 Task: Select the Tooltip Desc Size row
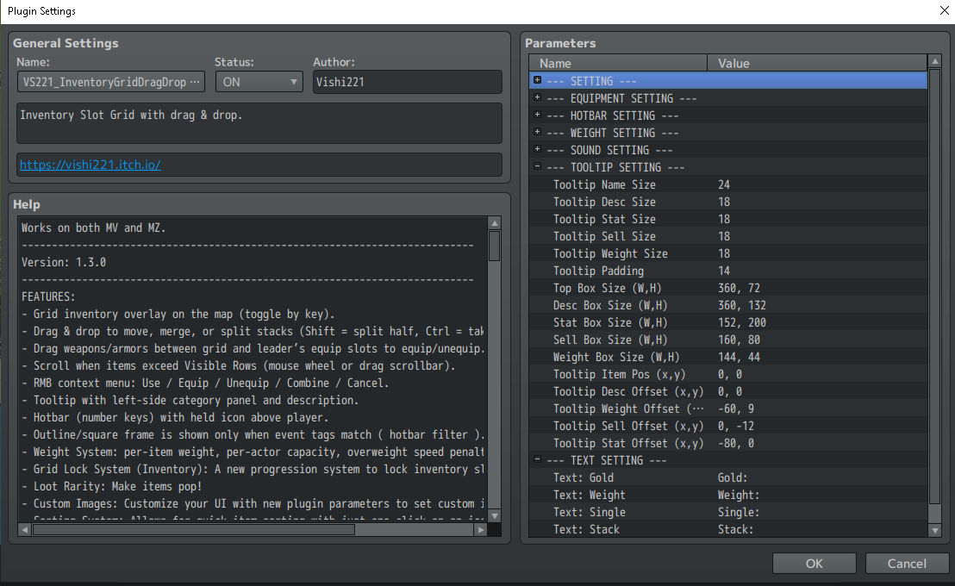727,202
